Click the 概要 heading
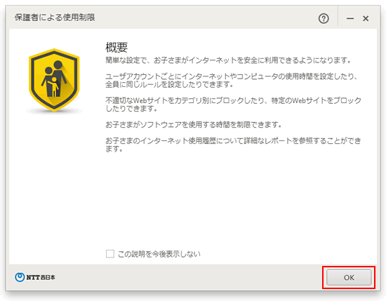This screenshot has height=301, width=386. pos(117,47)
